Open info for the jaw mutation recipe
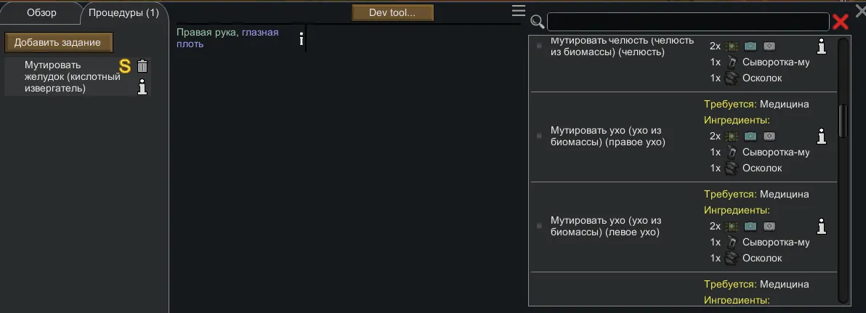Screen dimensions: 866x313 822,46
